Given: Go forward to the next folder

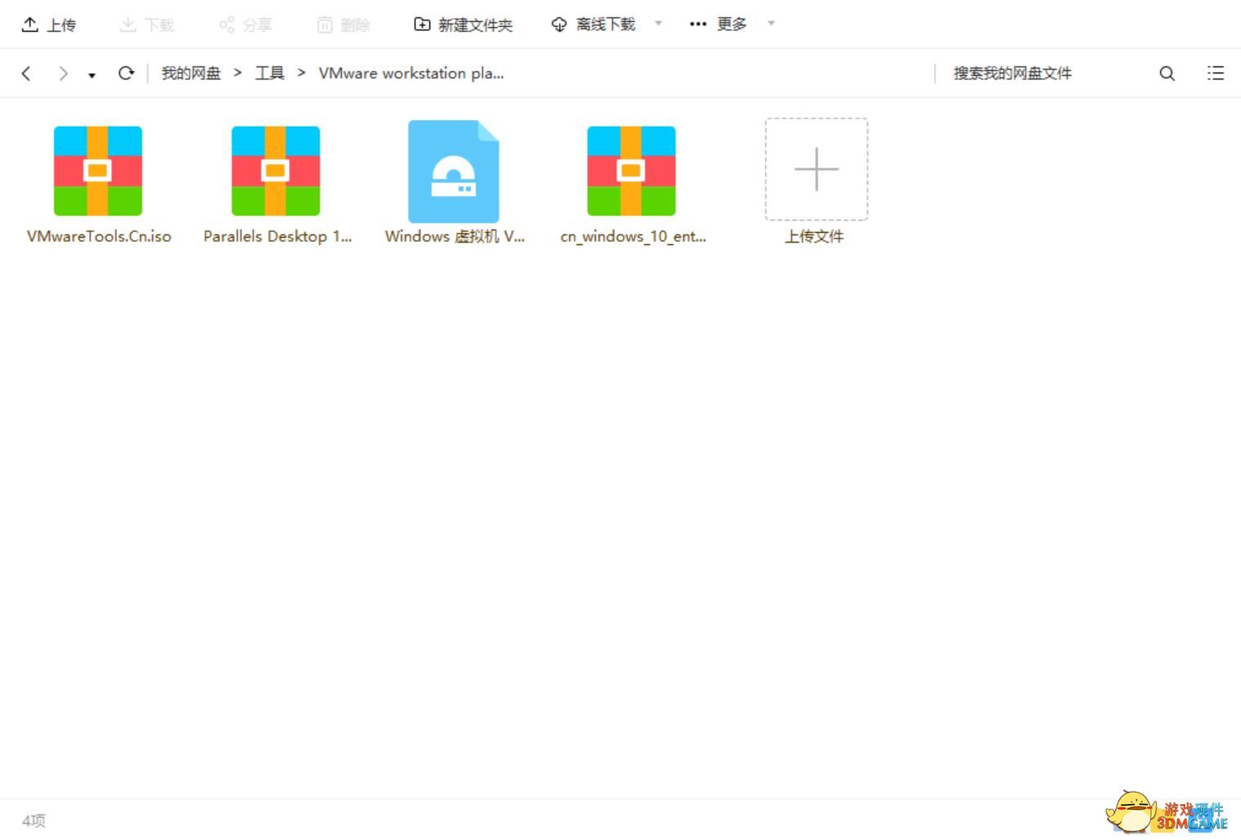Looking at the screenshot, I should point(63,74).
